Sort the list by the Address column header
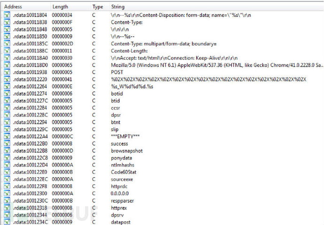This screenshot has height=225, width=324. 13,7
